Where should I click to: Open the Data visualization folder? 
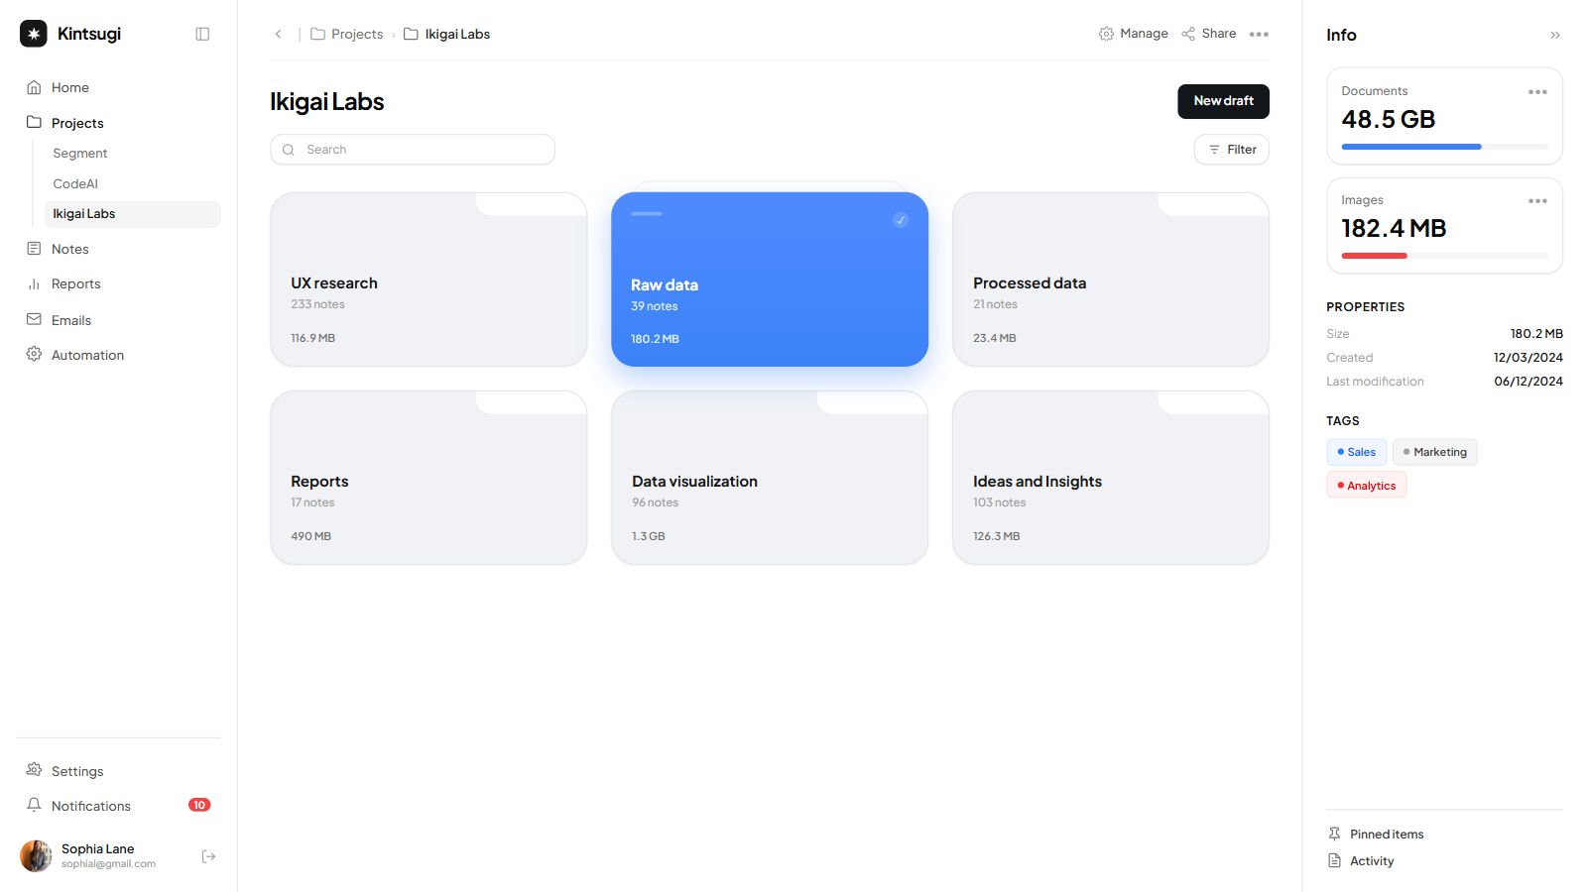(770, 478)
